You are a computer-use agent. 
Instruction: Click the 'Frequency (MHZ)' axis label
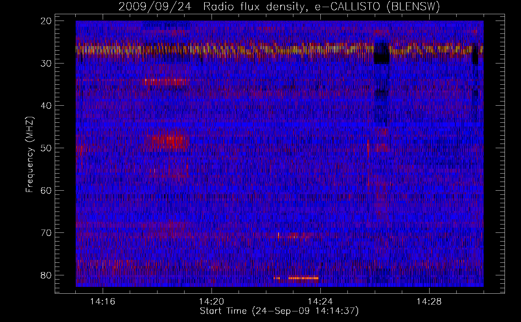[30, 155]
